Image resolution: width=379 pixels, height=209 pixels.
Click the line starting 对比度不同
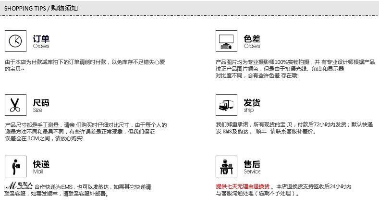click(257, 76)
